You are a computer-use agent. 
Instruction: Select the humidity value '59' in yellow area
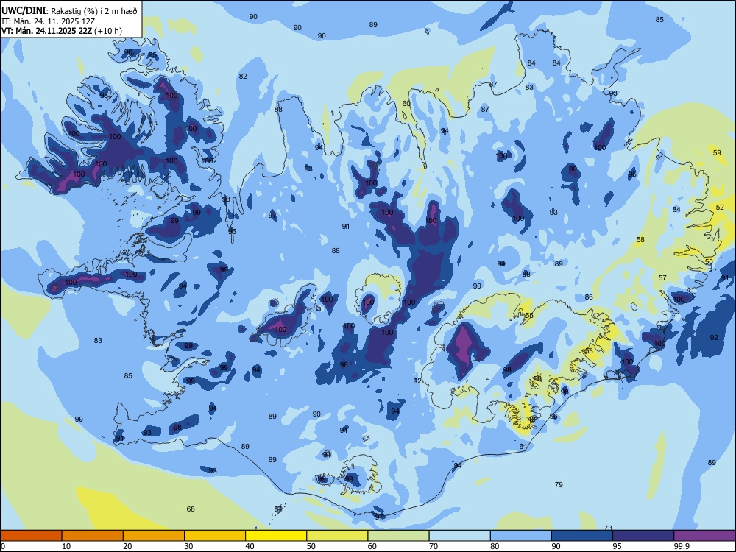click(x=717, y=152)
